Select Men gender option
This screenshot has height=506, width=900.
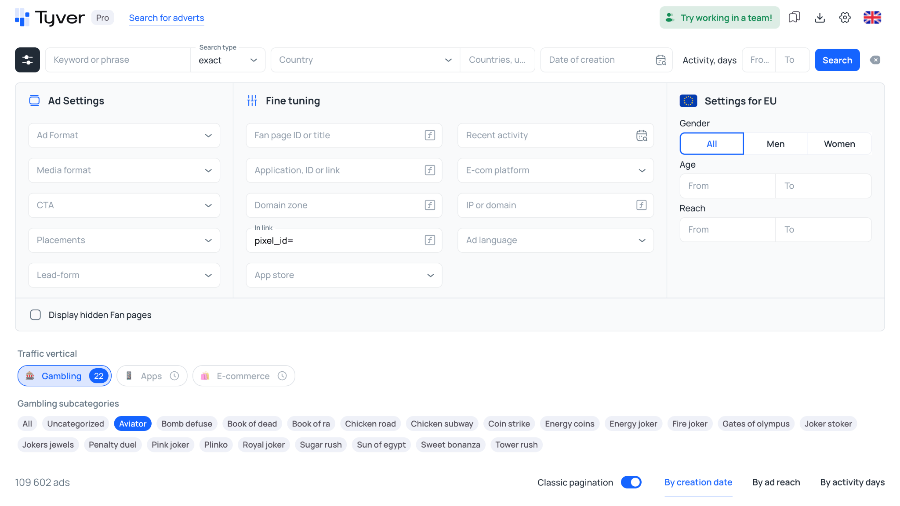[x=775, y=144]
